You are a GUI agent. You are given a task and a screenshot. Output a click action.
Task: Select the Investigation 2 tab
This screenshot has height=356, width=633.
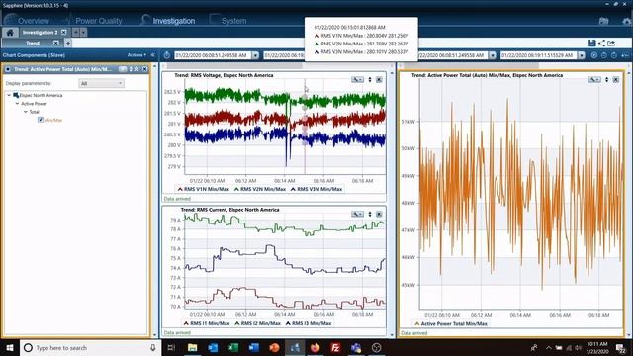coord(40,33)
